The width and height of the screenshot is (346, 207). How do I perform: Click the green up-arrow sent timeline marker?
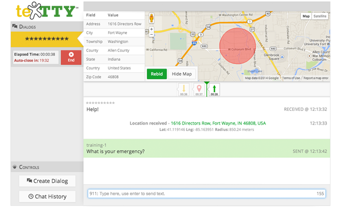(x=214, y=89)
